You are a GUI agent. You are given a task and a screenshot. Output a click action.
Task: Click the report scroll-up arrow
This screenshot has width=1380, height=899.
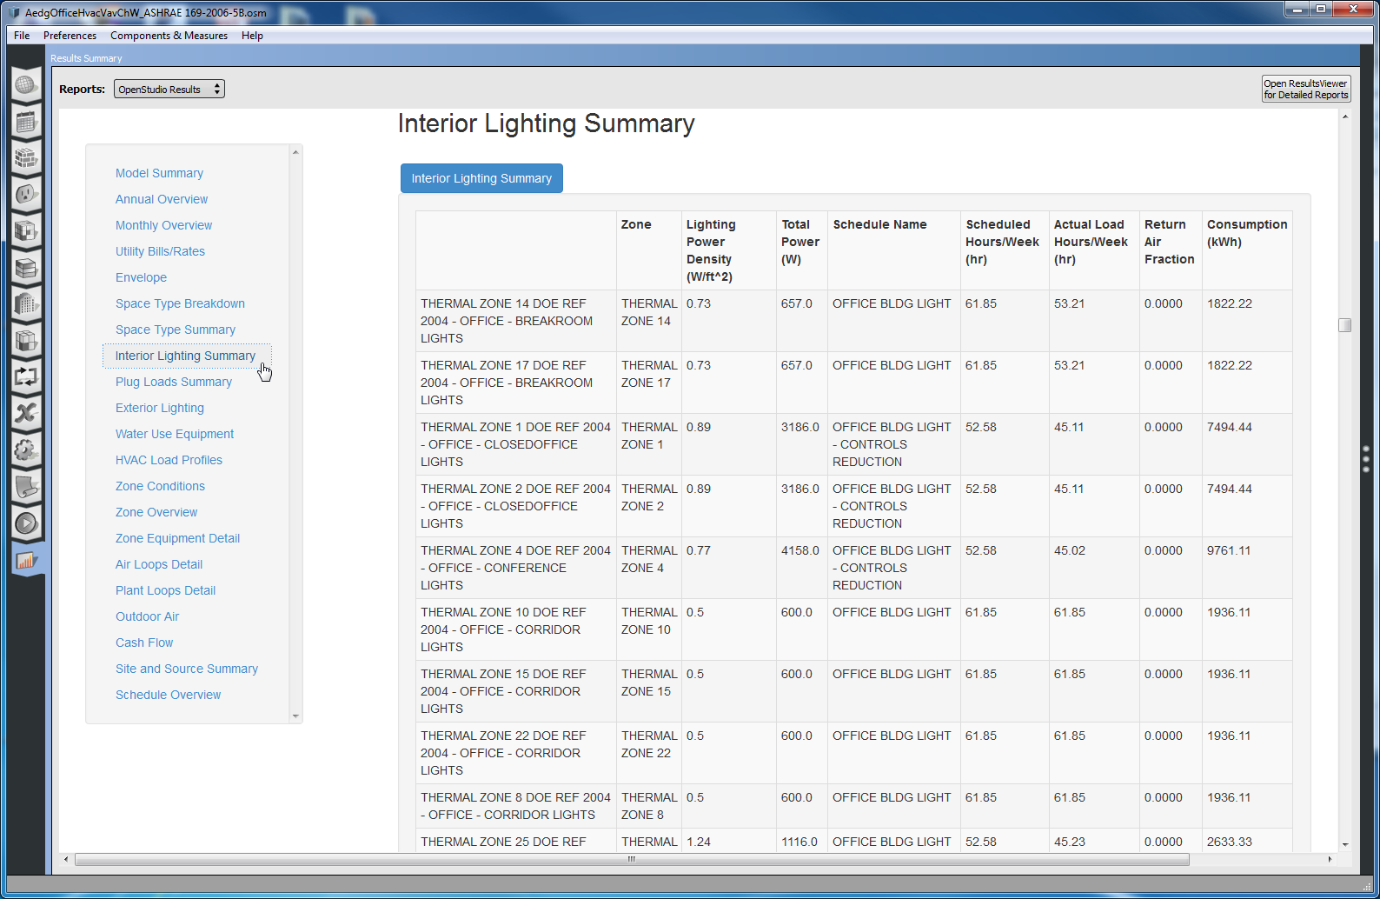1344,117
